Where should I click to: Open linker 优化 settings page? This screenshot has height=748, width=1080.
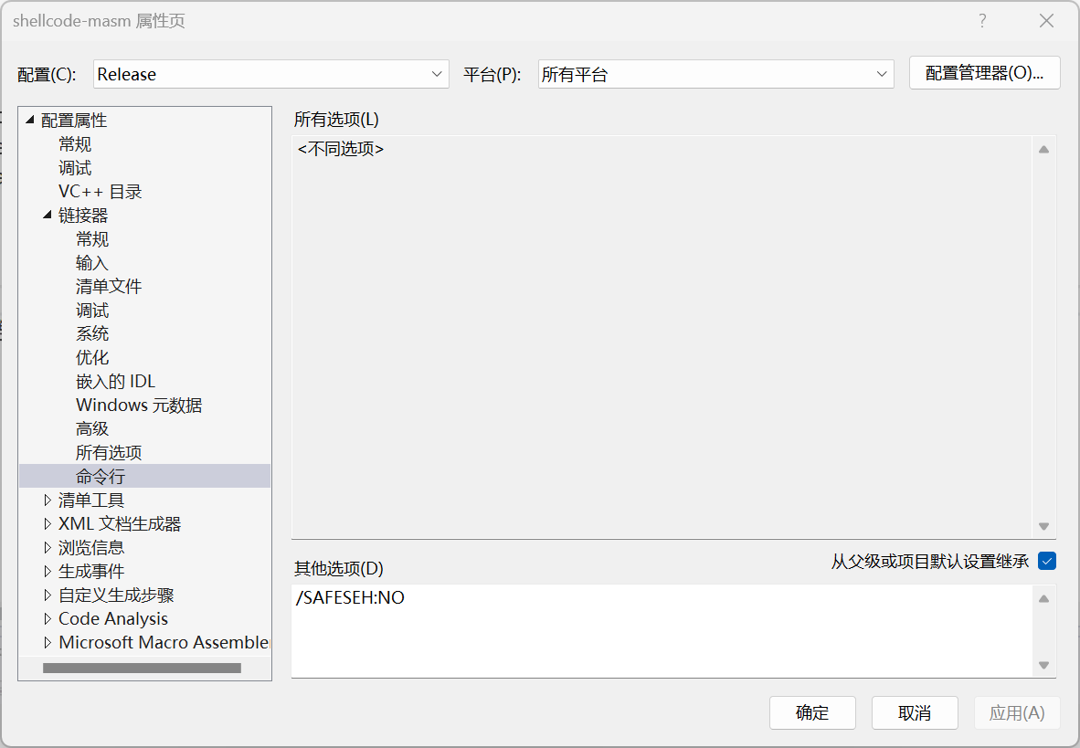tap(92, 358)
